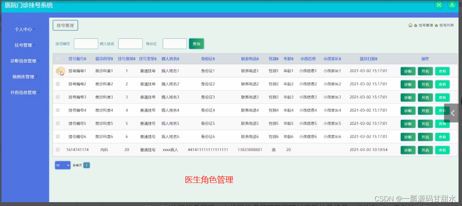Open the user profile icon in the header

point(451,5)
